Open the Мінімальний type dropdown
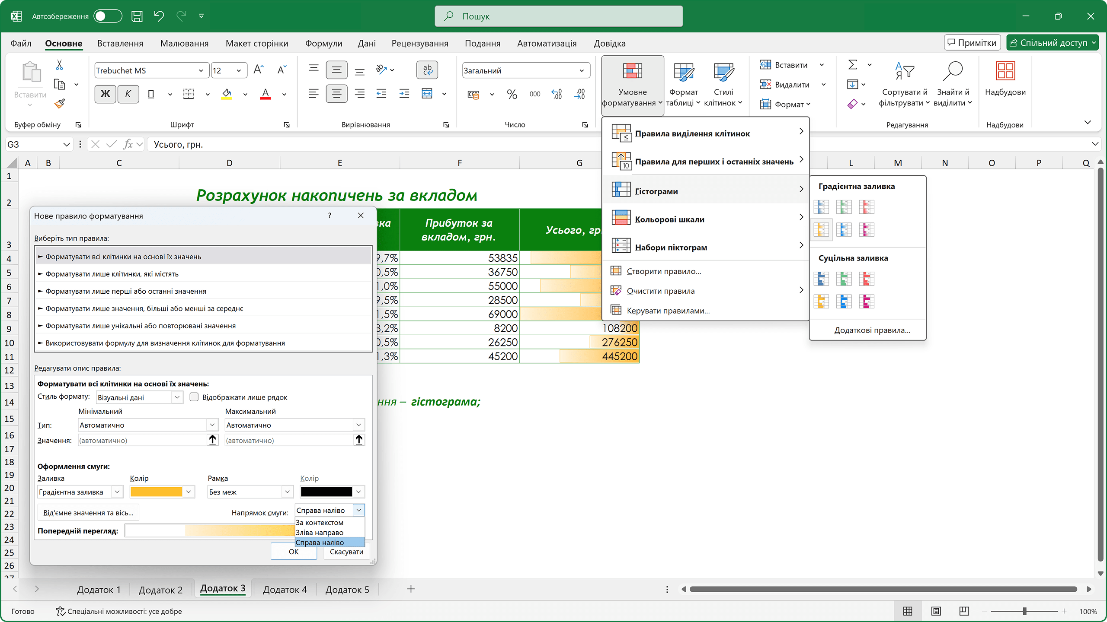 (x=212, y=425)
